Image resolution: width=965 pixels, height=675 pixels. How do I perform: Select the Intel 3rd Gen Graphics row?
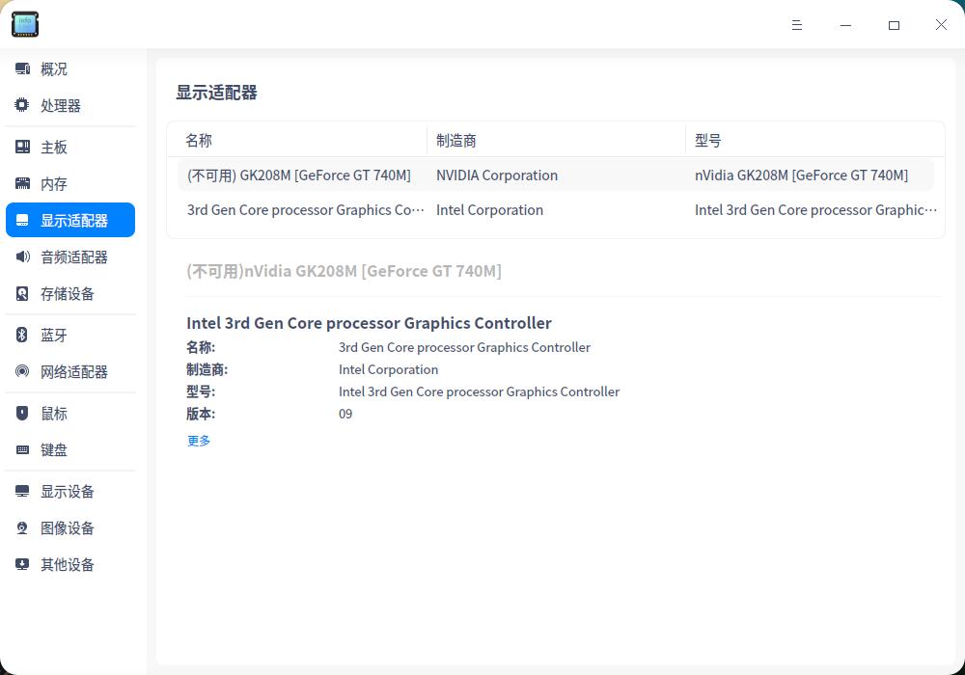tap(482, 210)
